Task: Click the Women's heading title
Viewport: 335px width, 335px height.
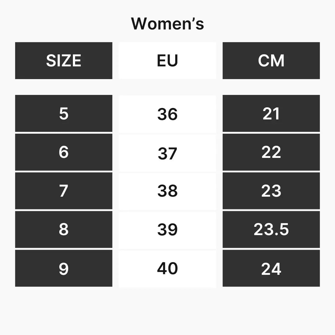Action: 167,24
